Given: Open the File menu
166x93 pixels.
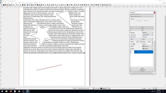Looking at the screenshot, I should pyautogui.click(x=3, y=3).
